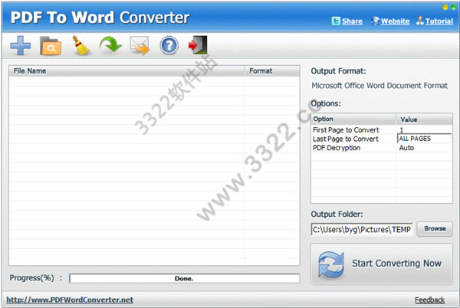Open the folder search icon

[x=51, y=46]
